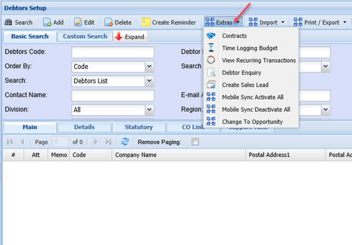Enable the Remove Paging checkbox
Viewport: 352px width, 245px height.
tap(195, 142)
